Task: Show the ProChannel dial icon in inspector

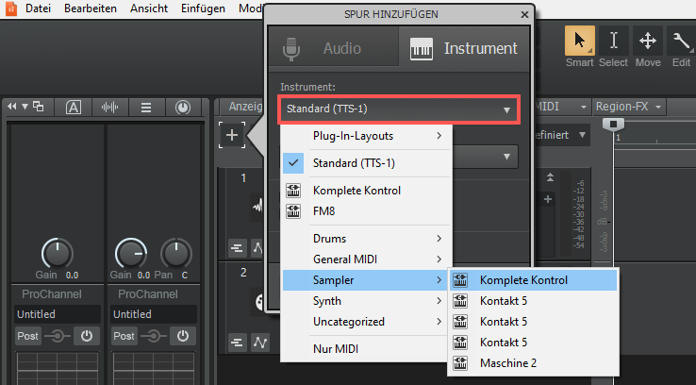Action: pos(182,107)
